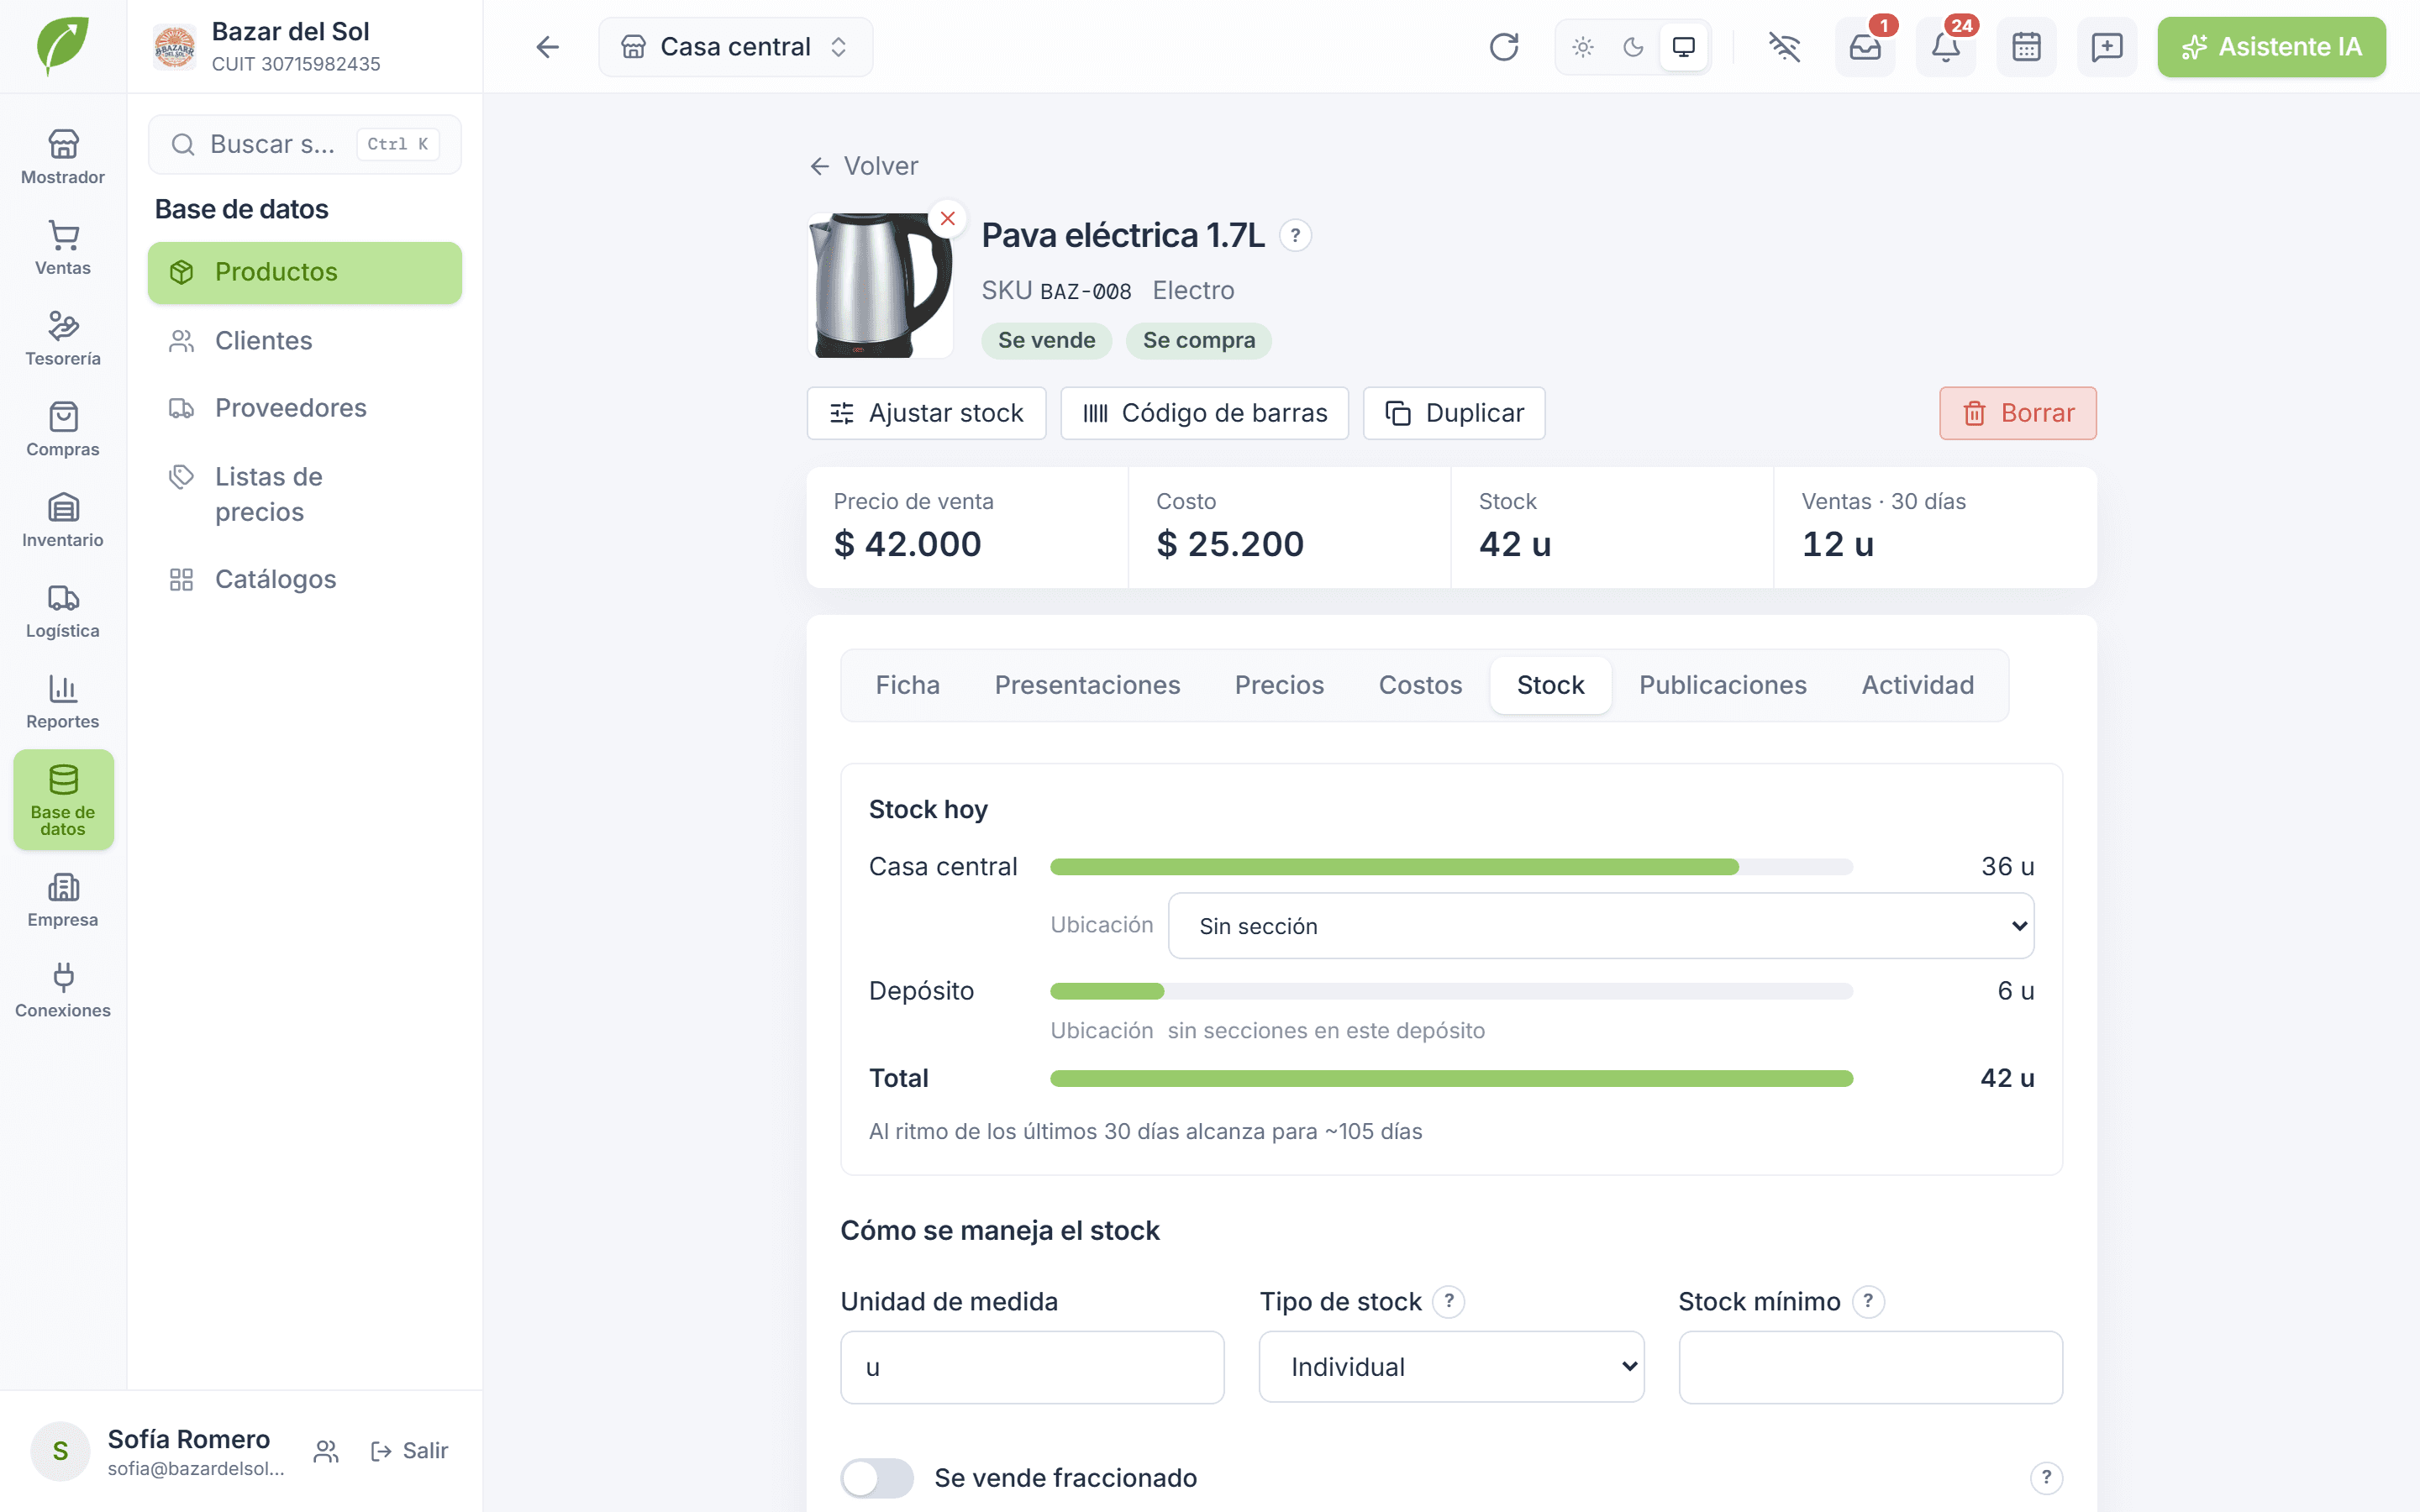Open Compras module
This screenshot has height=1512, width=2420.
[63, 430]
